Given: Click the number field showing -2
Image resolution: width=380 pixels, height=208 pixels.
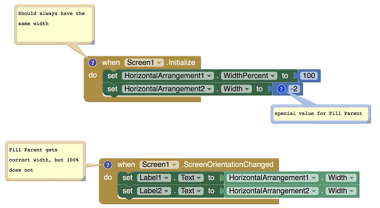Looking at the screenshot, I should pyautogui.click(x=294, y=89).
